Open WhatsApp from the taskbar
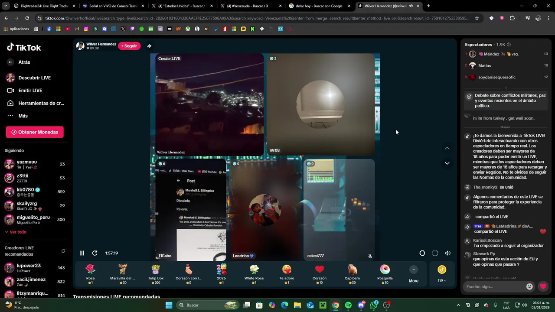Image resolution: width=555 pixels, height=312 pixels. coord(374,305)
